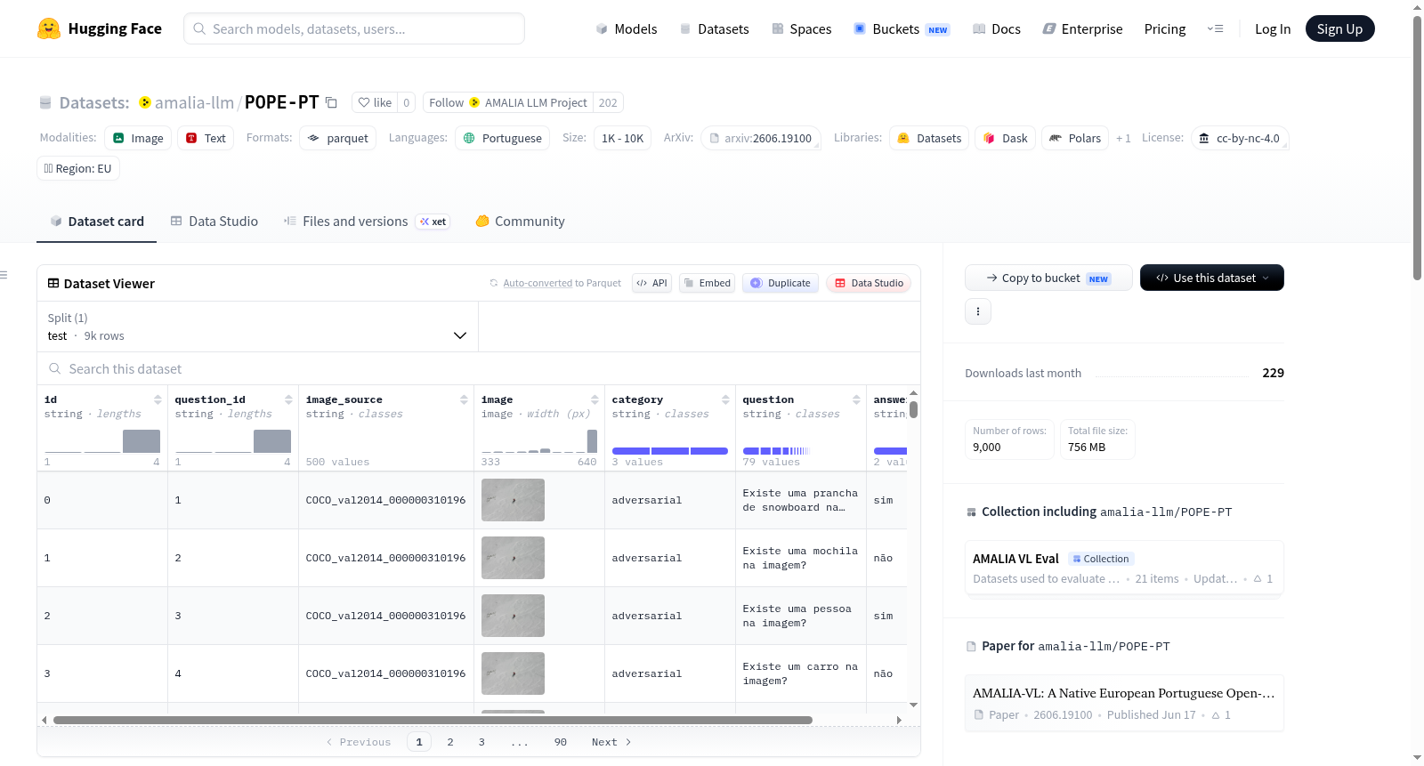The width and height of the screenshot is (1424, 766).
Task: Switch to the Data Studio tab
Action: click(214, 222)
